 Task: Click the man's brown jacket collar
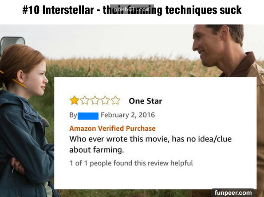242,65
